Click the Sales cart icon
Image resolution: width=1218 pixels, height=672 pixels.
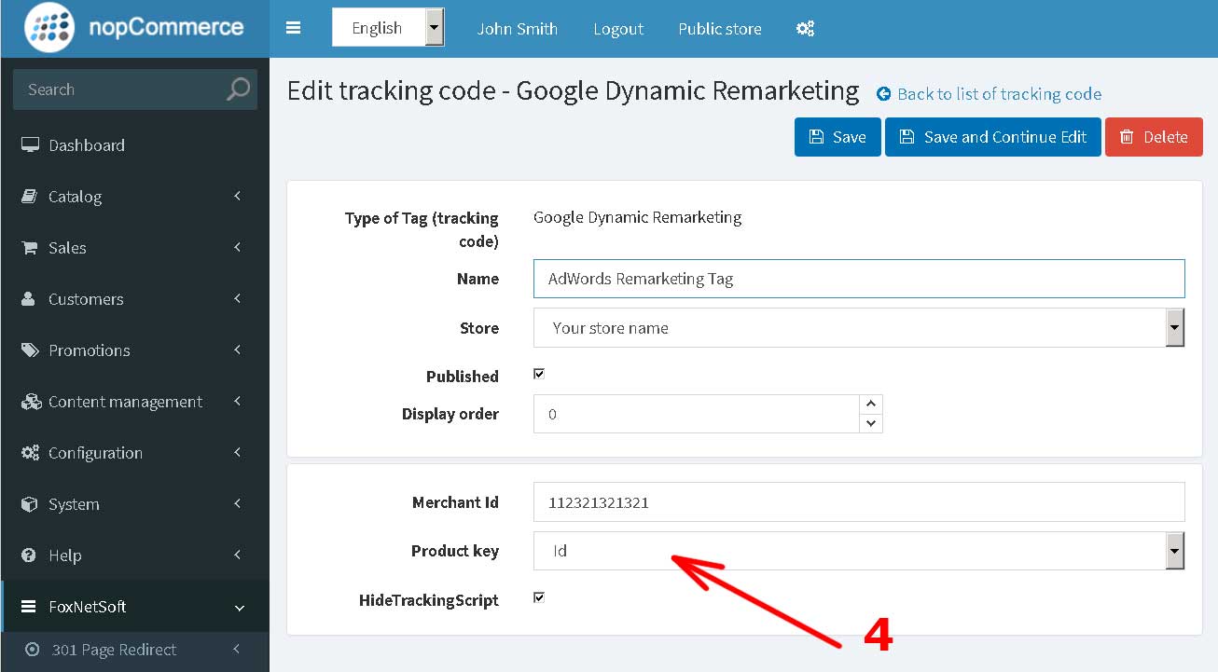tap(30, 248)
